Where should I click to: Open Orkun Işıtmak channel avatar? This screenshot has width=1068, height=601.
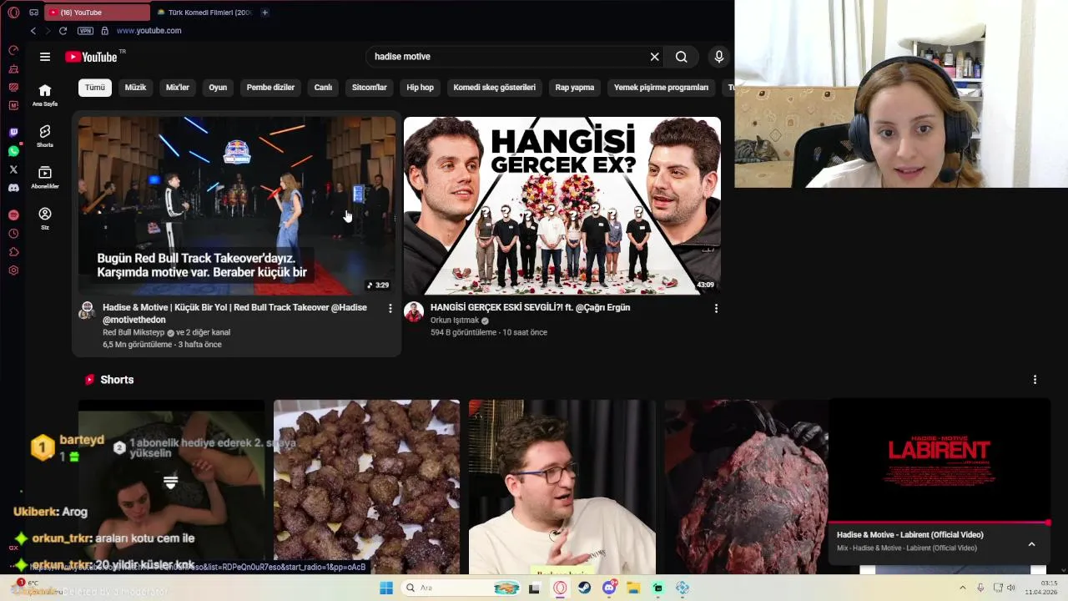[x=414, y=311]
